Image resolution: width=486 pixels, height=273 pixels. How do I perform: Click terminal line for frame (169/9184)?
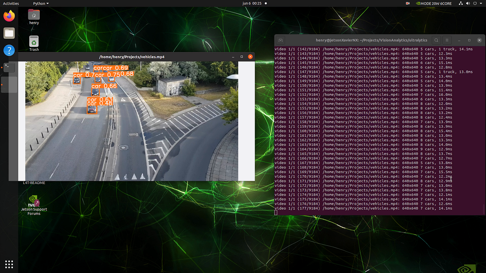pos(364,172)
